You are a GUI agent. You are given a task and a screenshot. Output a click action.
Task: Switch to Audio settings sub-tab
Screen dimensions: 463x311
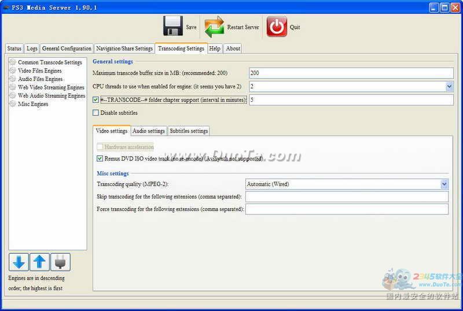click(x=149, y=131)
